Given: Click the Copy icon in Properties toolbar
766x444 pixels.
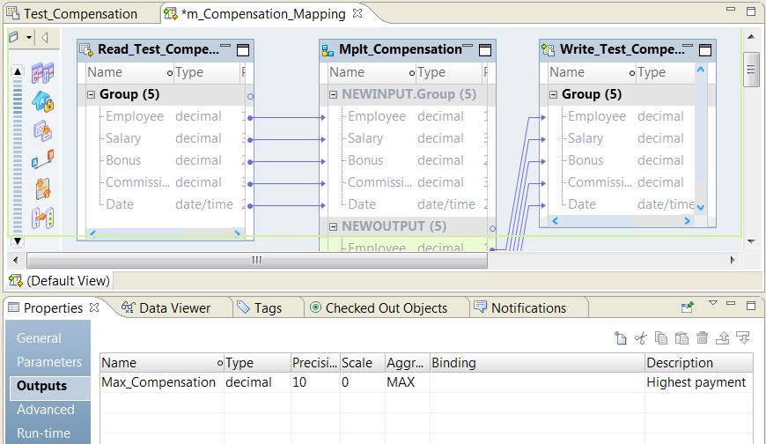Looking at the screenshot, I should (x=661, y=337).
